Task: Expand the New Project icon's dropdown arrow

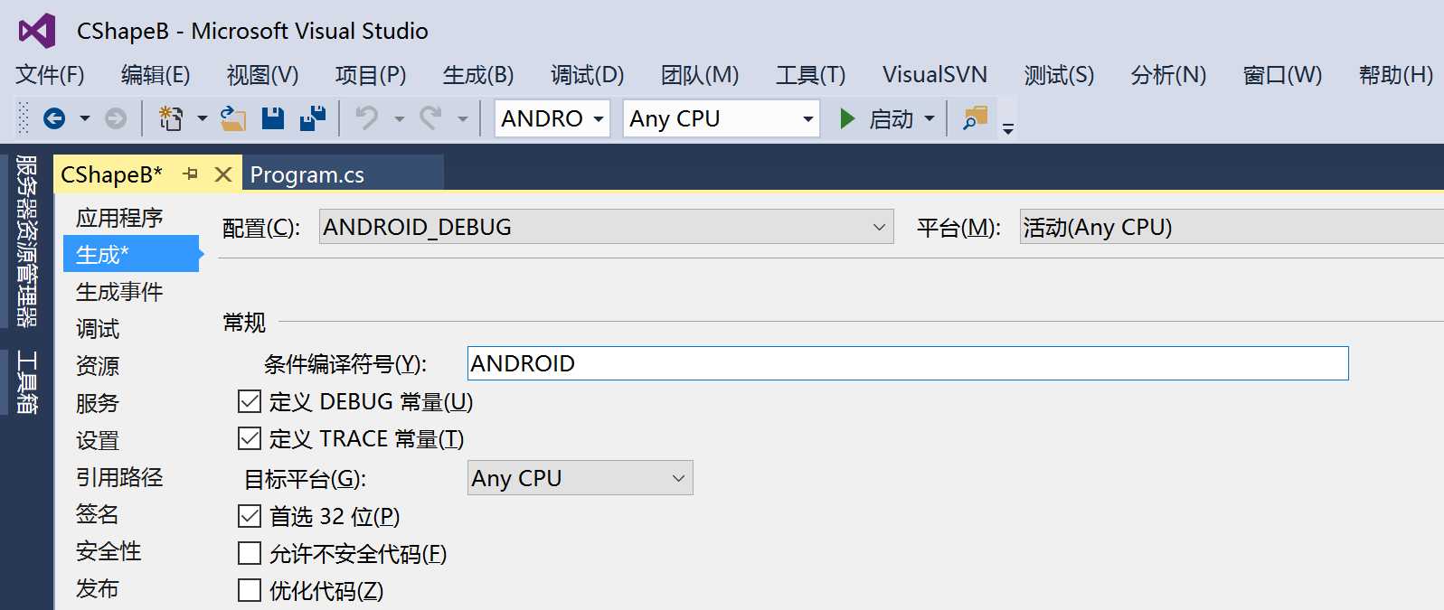Action: point(203,118)
